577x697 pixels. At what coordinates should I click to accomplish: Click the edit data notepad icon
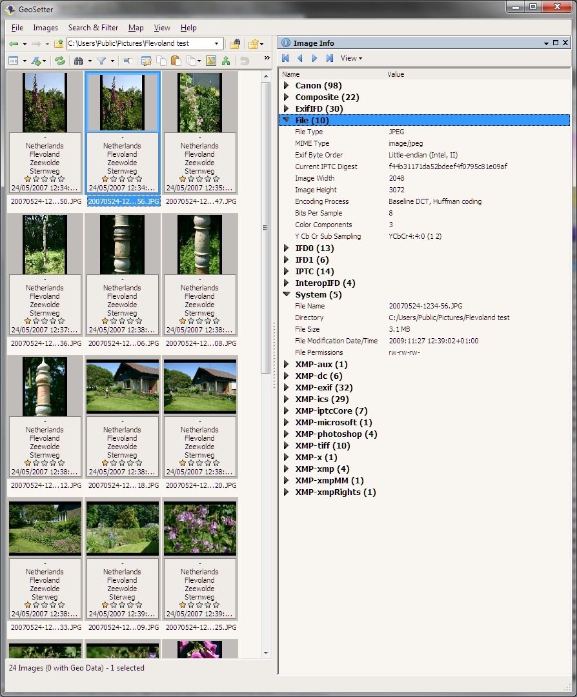146,61
